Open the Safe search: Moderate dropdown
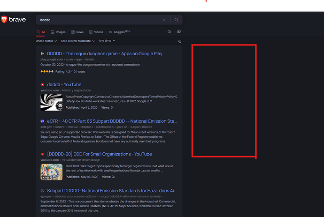324x217 pixels. [77, 41]
